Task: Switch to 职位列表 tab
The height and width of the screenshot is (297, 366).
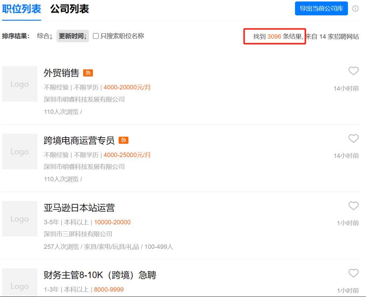Action: pyautogui.click(x=21, y=9)
